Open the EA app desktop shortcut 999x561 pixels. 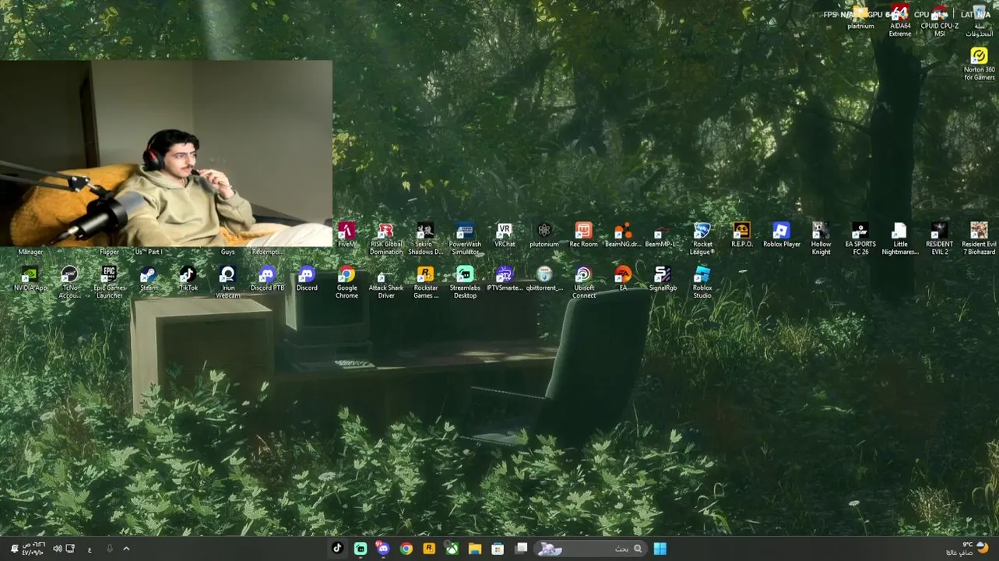tap(623, 274)
